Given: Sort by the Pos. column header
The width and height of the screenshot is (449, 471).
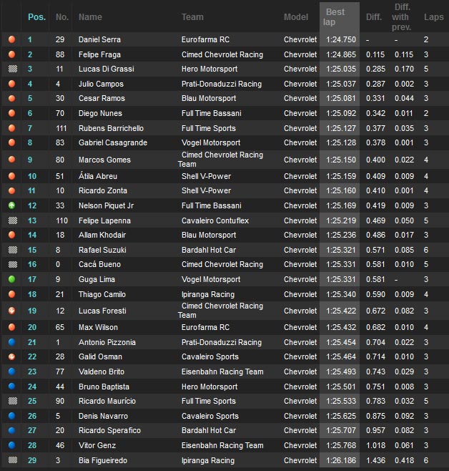Looking at the screenshot, I should pyautogui.click(x=36, y=17).
